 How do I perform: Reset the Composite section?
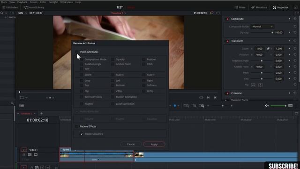pyautogui.click(x=295, y=19)
